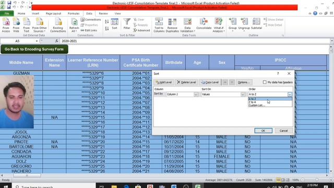Expand the Sort On values dropdown

243,94
